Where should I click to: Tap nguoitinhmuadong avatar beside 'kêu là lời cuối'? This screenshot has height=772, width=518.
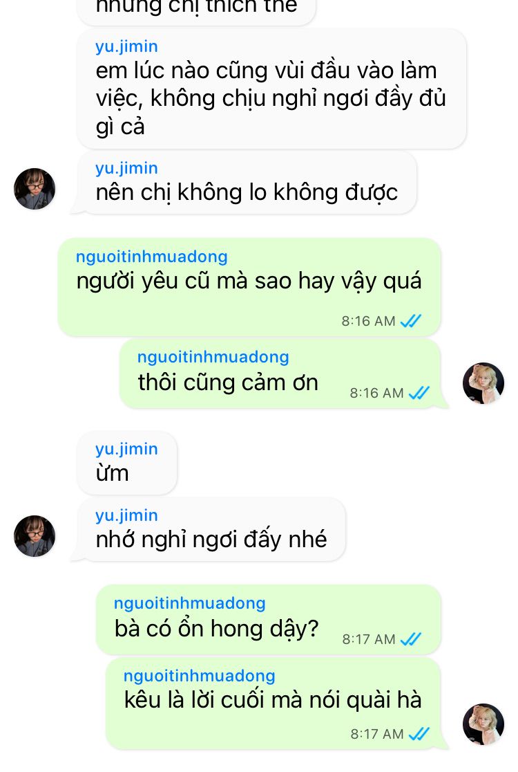(483, 724)
